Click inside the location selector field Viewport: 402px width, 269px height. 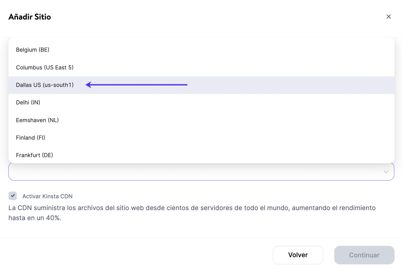tap(196, 172)
